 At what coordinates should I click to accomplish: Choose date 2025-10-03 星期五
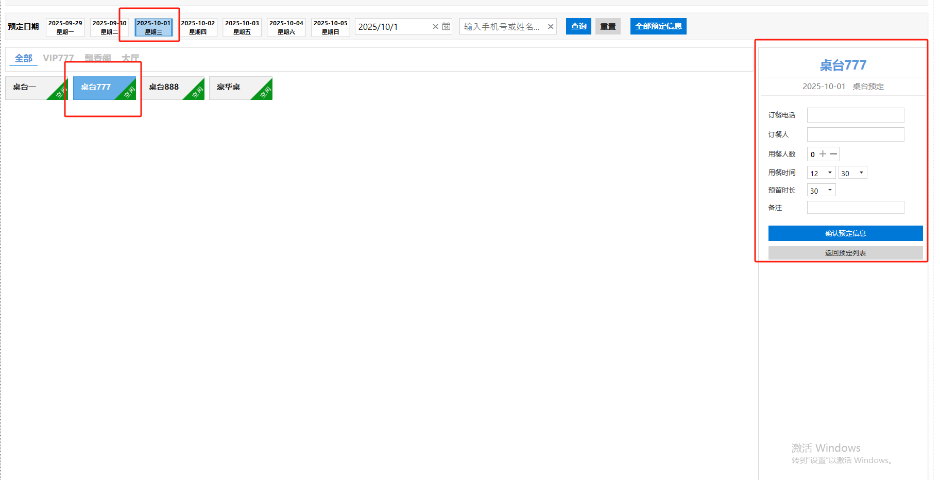point(242,27)
